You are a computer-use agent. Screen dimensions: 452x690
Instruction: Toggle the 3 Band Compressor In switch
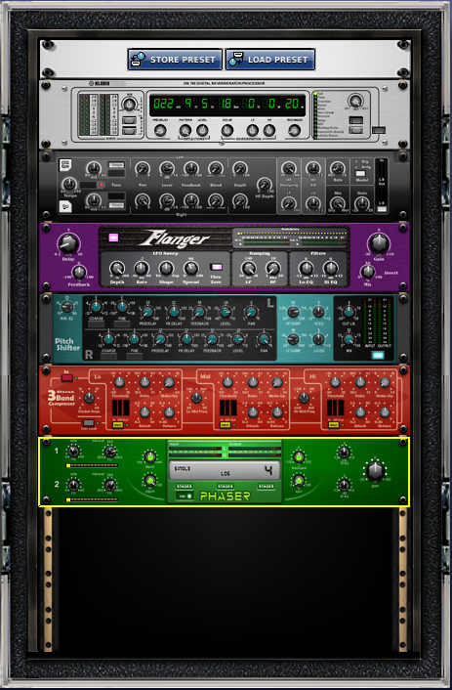[66, 377]
